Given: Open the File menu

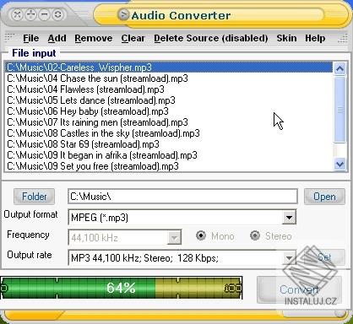Looking at the screenshot, I should pos(31,38).
